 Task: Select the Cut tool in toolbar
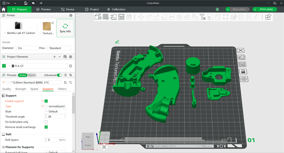(x=172, y=17)
